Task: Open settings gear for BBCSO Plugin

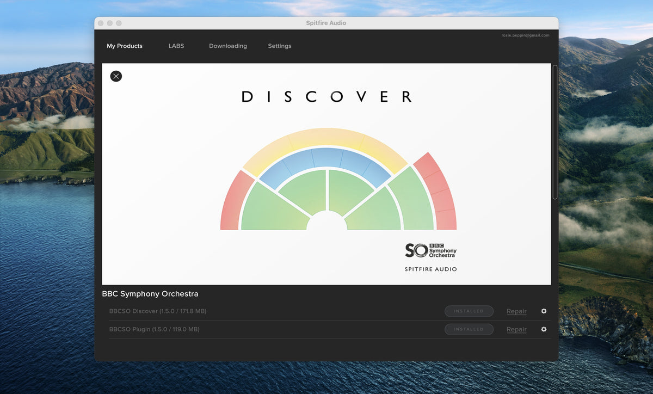Action: coord(544,329)
